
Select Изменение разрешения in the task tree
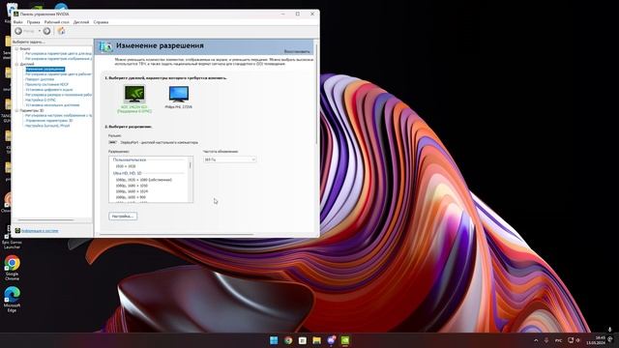click(x=45, y=69)
